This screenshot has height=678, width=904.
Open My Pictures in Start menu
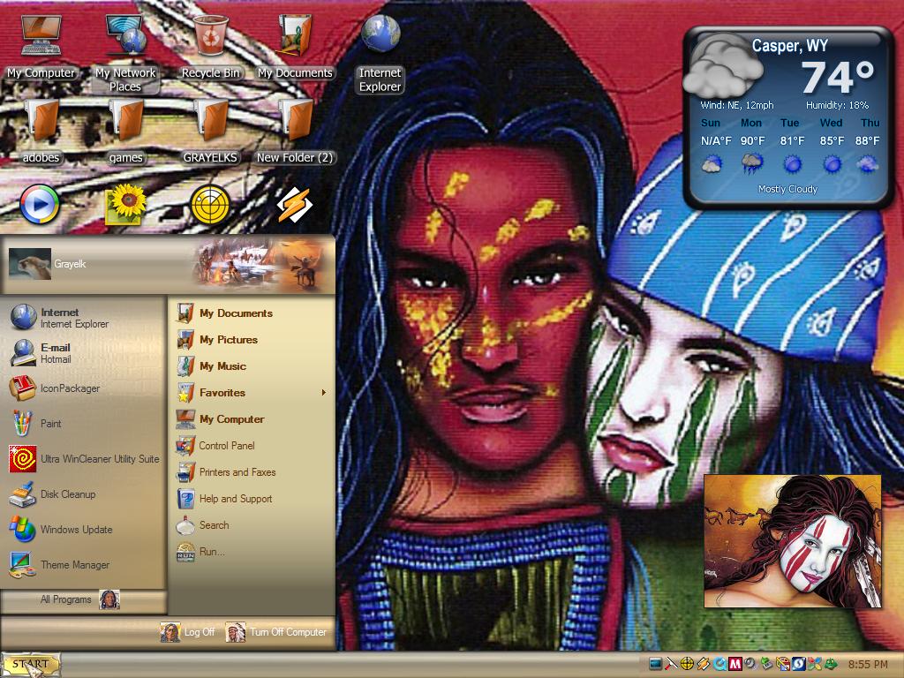252,340
